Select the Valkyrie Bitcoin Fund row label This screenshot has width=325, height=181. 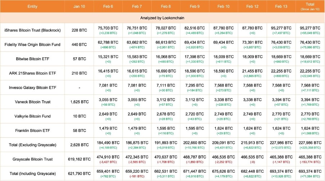pos(32,116)
